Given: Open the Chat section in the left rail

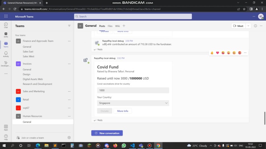Looking at the screenshot, I should pos(6,25).
